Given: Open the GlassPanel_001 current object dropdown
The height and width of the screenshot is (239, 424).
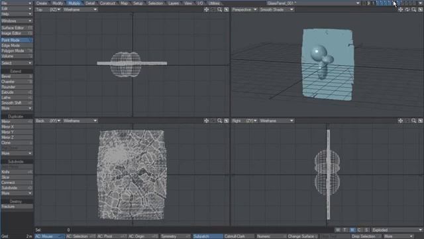Looking at the screenshot, I should (x=313, y=3).
